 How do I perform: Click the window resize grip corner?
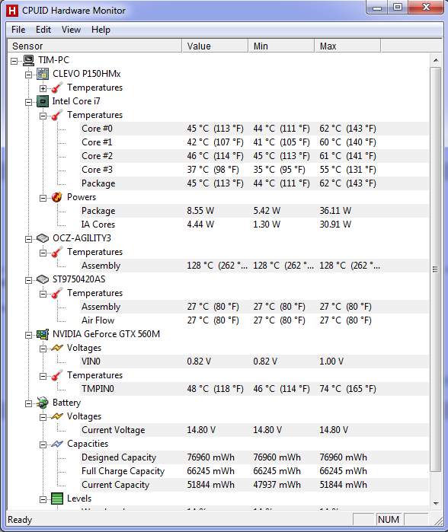coord(439,521)
